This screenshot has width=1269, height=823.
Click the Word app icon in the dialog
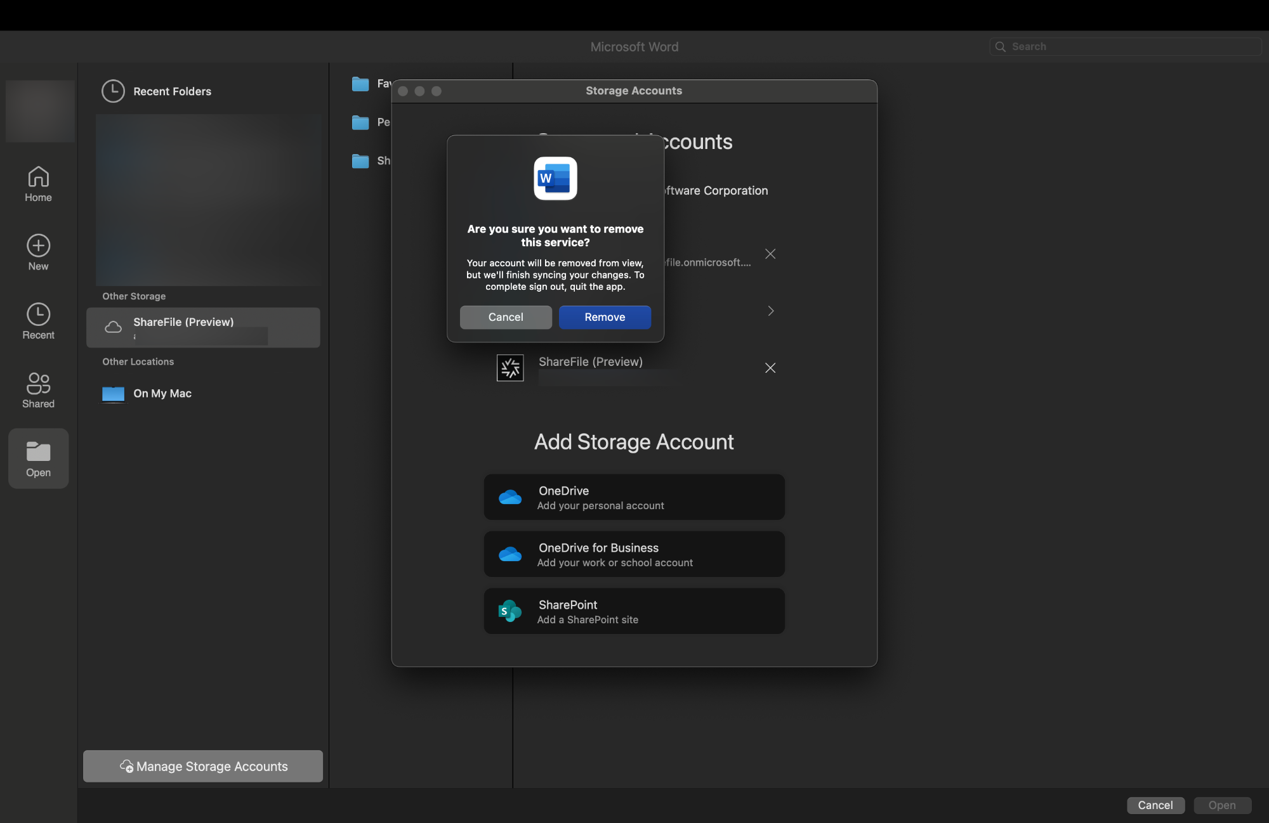tap(555, 178)
